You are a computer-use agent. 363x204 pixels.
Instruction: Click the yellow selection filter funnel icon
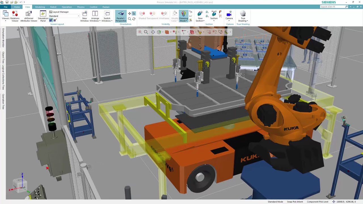tap(199, 32)
